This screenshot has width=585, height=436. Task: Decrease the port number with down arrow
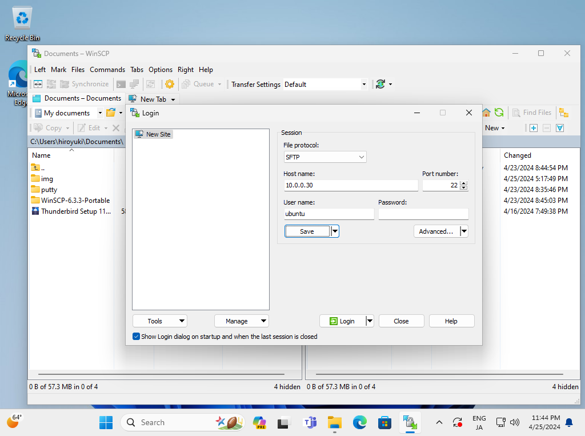[x=464, y=188]
